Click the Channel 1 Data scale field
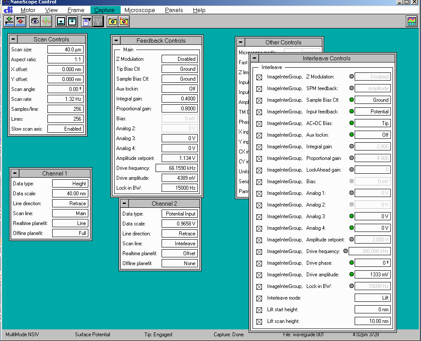 70,194
